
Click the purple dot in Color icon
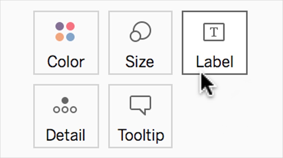coord(59,26)
